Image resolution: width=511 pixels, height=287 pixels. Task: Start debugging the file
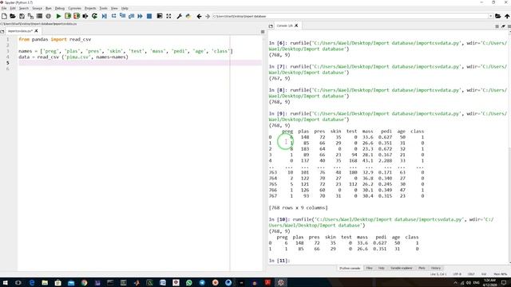pyautogui.click(x=105, y=16)
